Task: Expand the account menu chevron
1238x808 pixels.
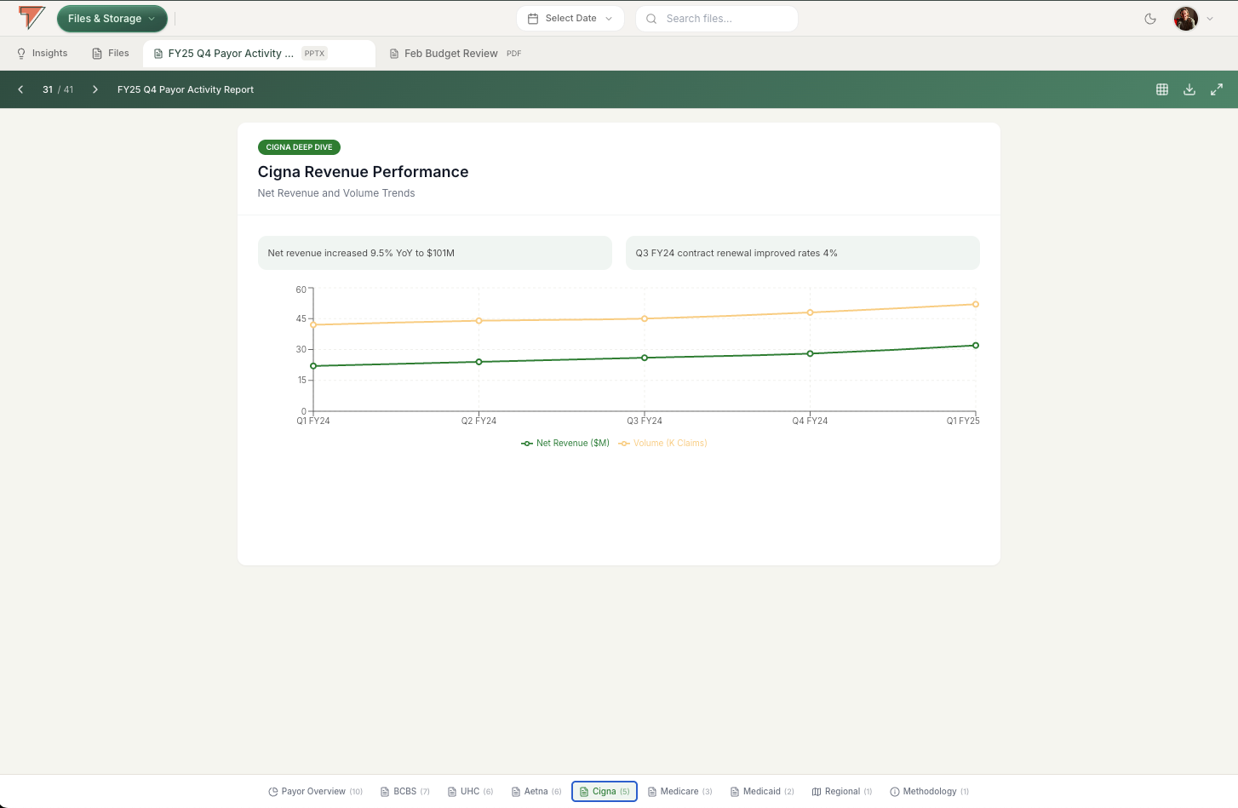Action: (x=1210, y=19)
